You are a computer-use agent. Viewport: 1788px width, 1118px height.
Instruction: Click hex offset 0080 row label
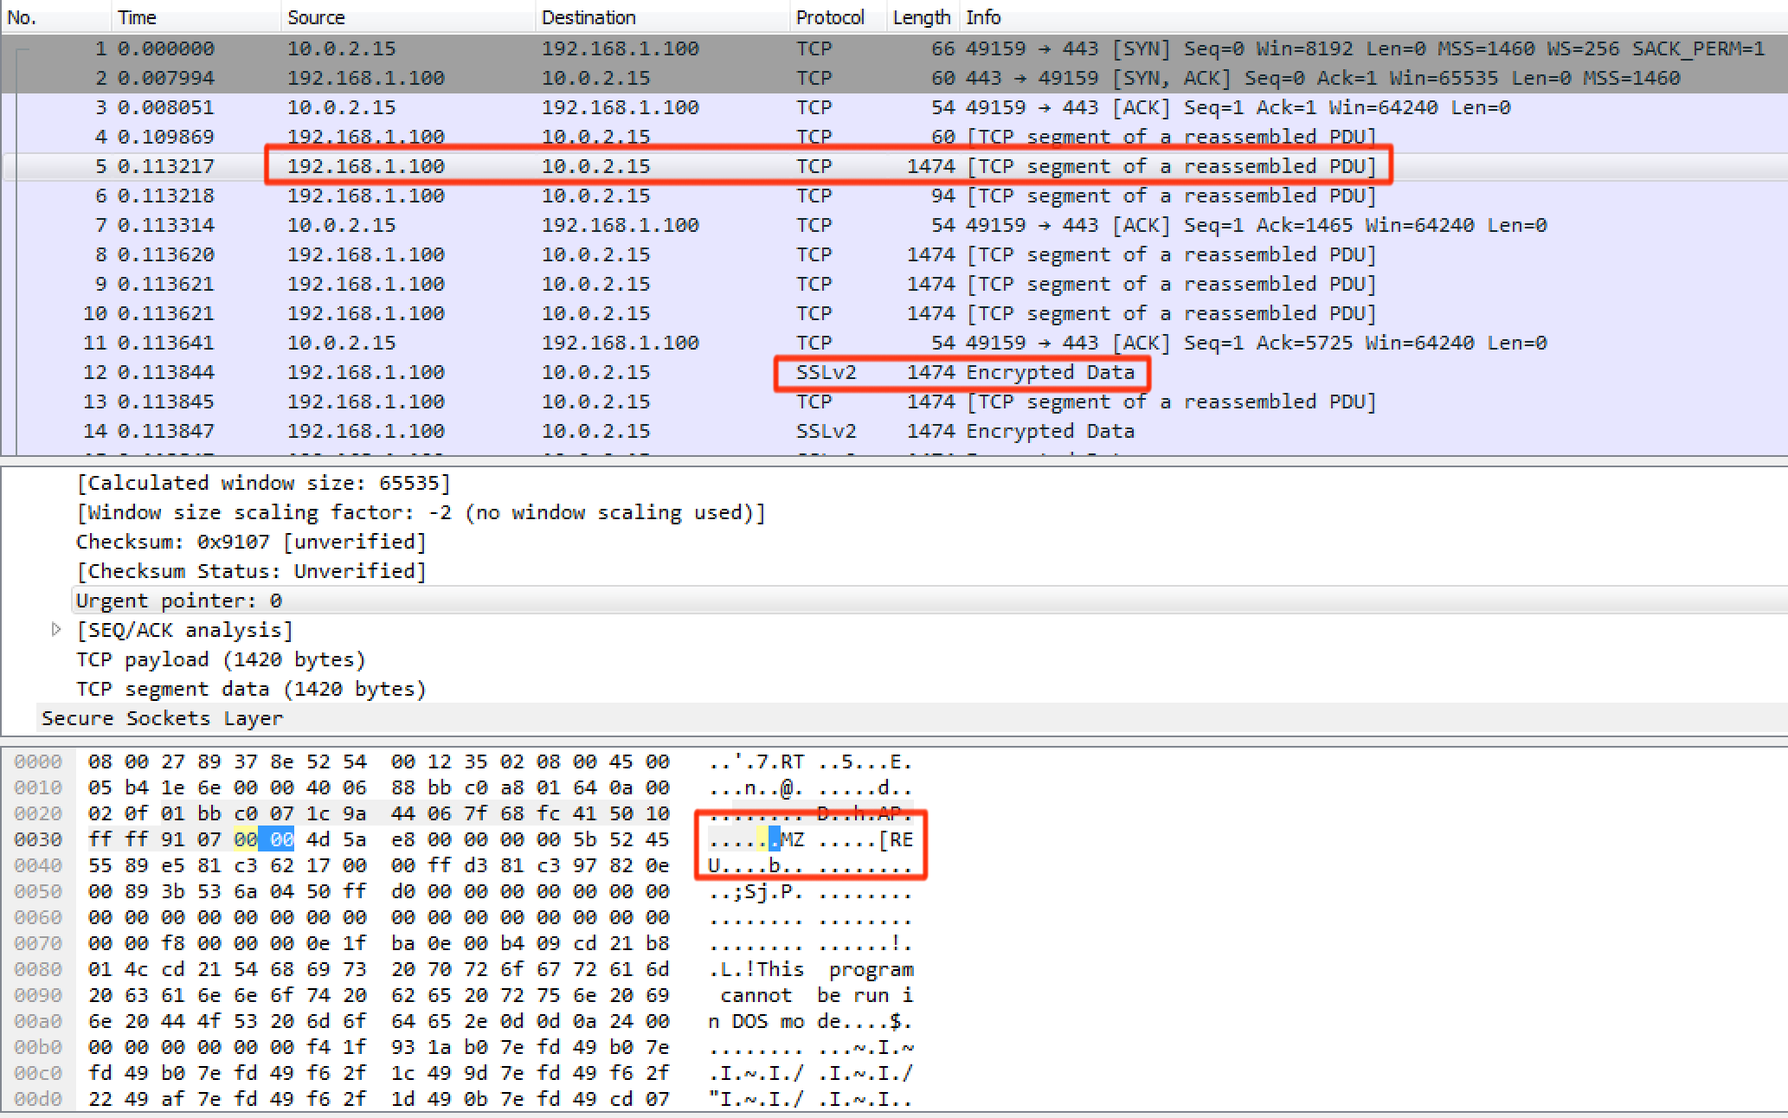(x=38, y=969)
